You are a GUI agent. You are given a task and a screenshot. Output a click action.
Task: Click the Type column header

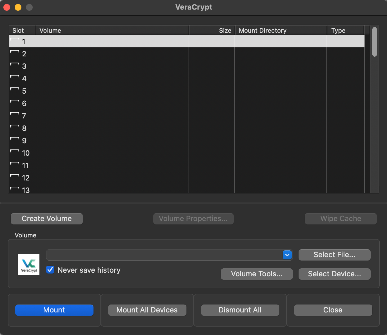(346, 30)
